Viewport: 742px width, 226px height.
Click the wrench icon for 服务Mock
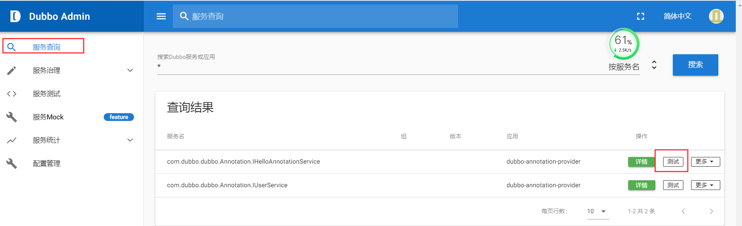(x=12, y=117)
